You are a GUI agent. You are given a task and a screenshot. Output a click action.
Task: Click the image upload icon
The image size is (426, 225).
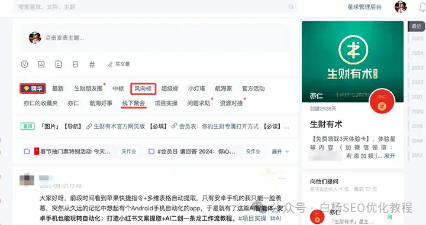pyautogui.click(x=41, y=64)
